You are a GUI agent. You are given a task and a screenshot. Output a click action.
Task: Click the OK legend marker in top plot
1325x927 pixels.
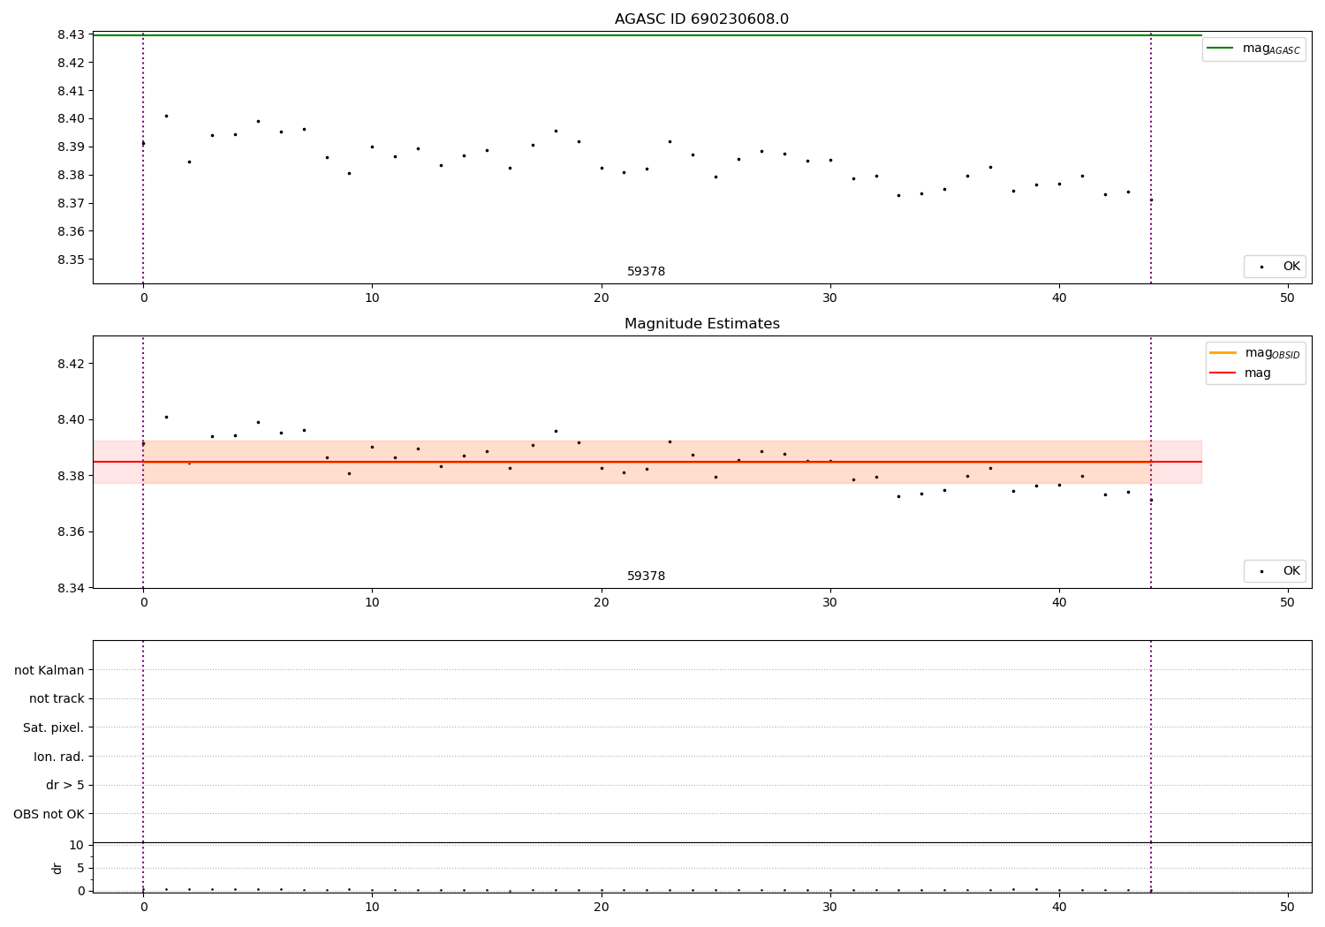click(1261, 267)
